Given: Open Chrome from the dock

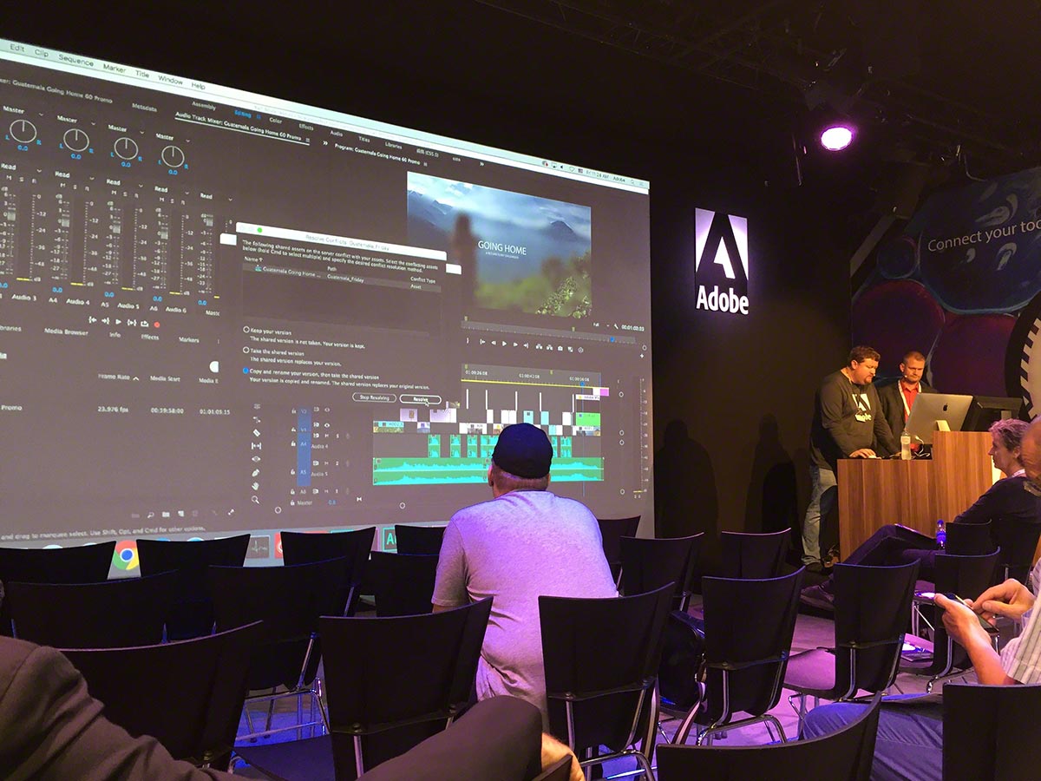Looking at the screenshot, I should click(125, 555).
